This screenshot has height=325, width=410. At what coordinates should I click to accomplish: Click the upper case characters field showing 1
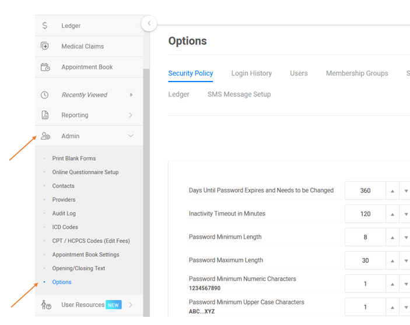[365, 307]
